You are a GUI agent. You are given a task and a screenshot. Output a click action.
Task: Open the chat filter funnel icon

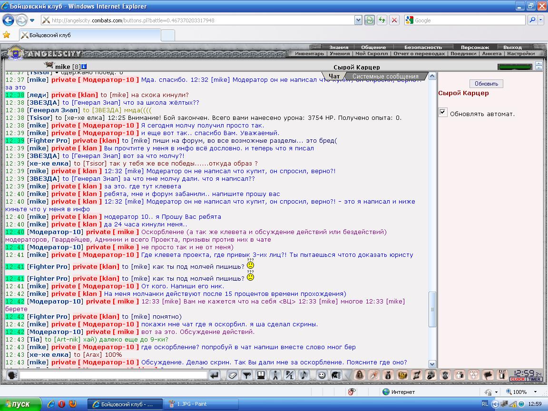tap(247, 375)
